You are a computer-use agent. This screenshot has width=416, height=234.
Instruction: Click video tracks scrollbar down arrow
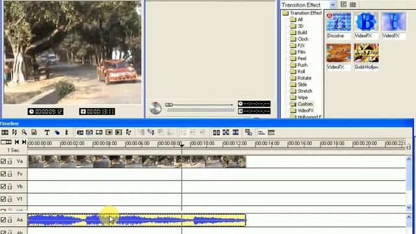tap(409, 207)
